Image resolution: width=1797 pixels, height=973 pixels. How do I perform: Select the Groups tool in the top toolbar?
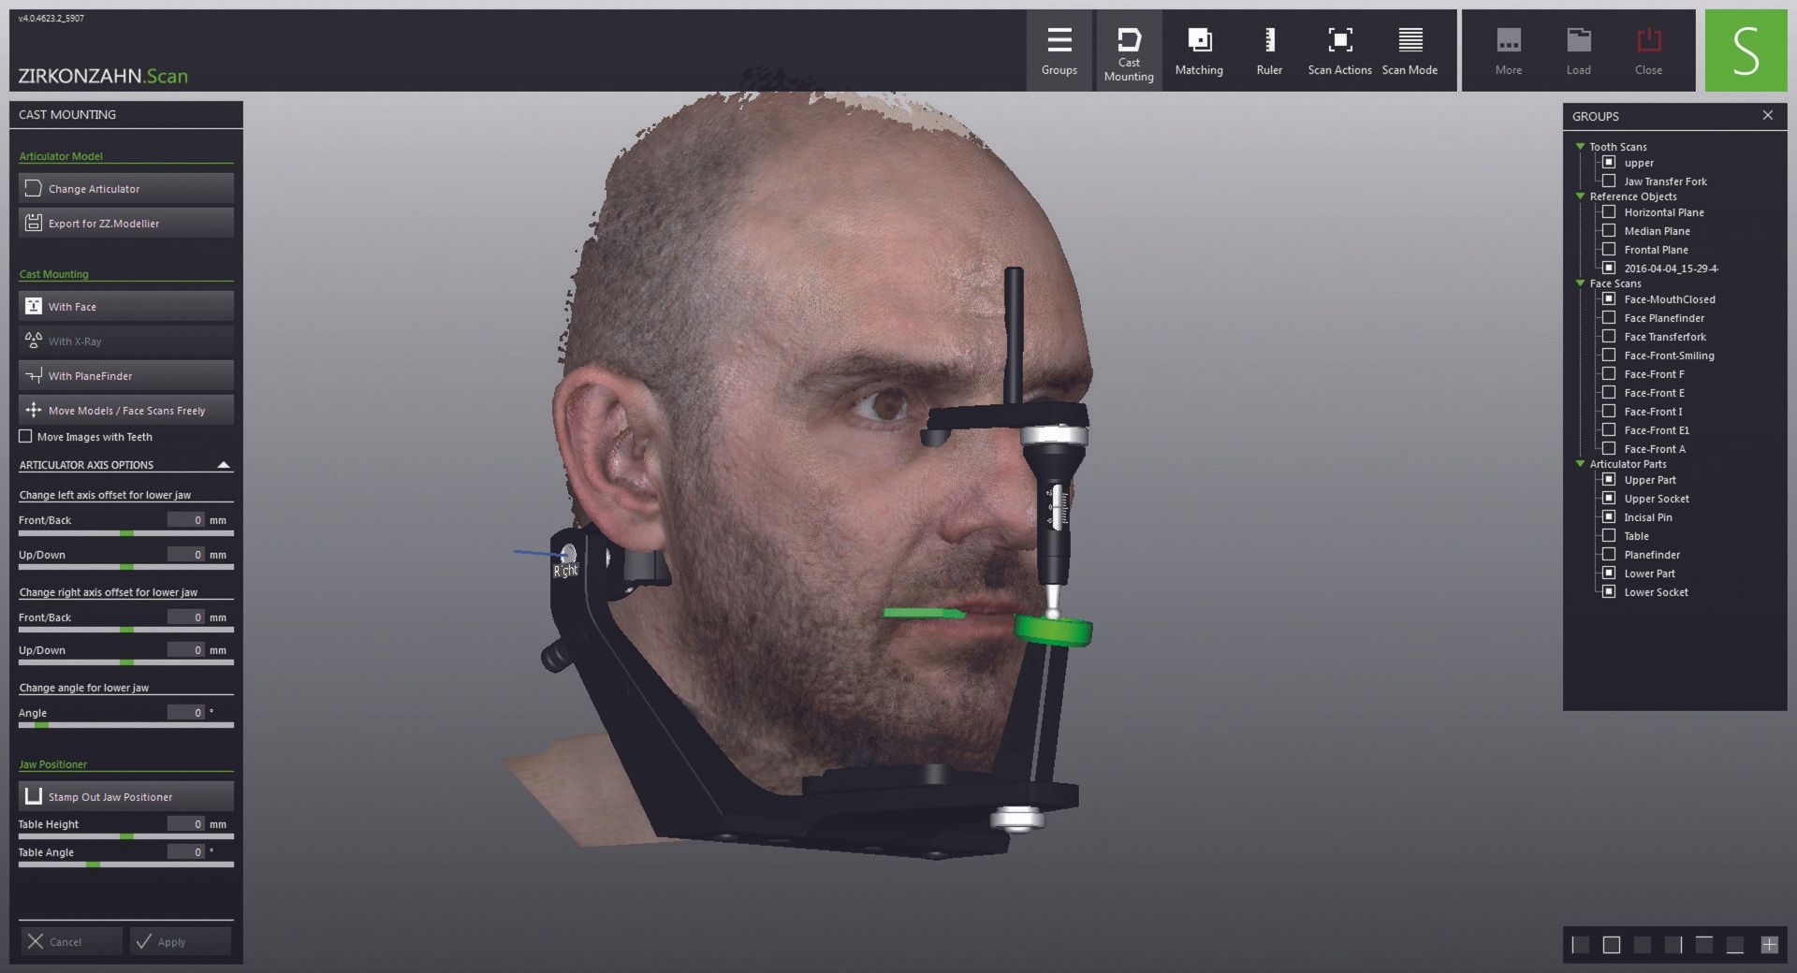click(x=1059, y=49)
